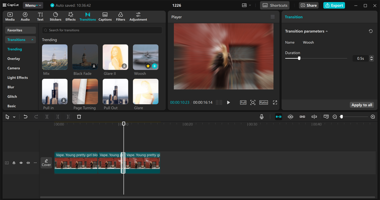Image resolution: width=380 pixels, height=200 pixels.
Task: Select the Camera transitions category
Action: [14, 68]
